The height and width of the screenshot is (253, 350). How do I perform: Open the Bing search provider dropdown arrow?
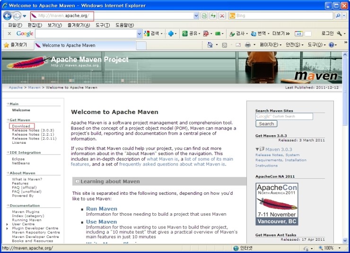[x=344, y=16]
